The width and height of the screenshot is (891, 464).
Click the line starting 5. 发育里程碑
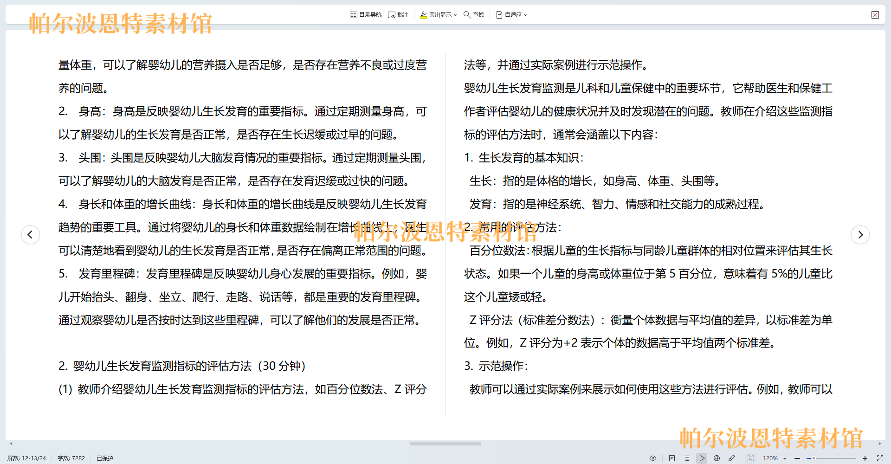point(243,274)
